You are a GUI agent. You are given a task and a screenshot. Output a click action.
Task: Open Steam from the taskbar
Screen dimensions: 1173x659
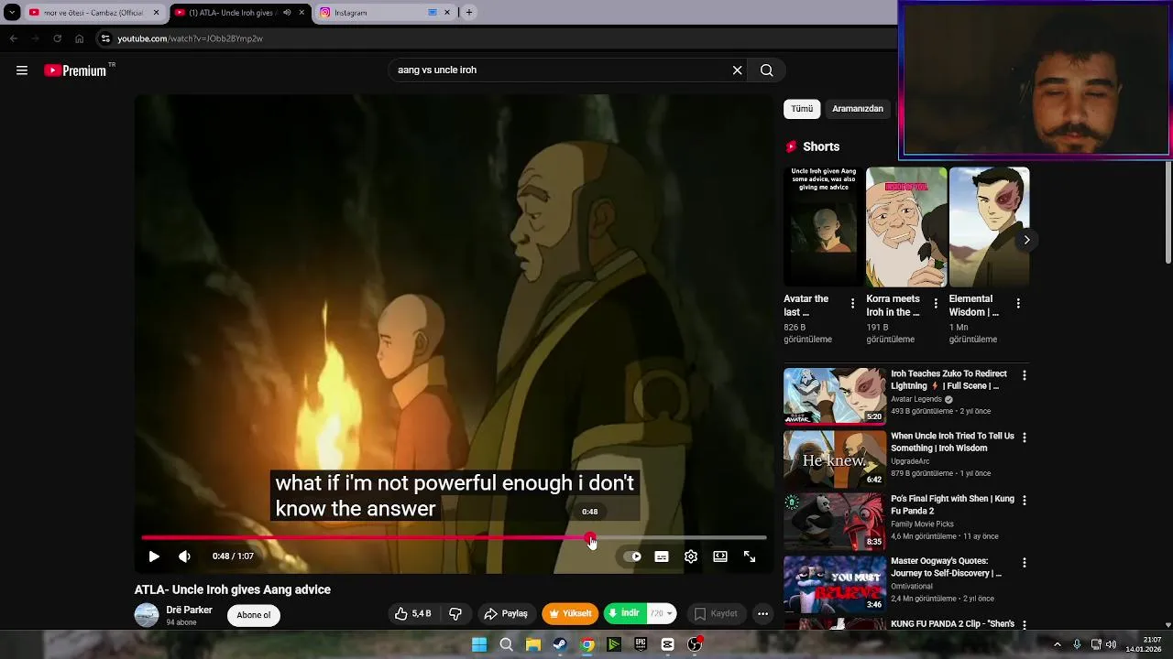[x=560, y=645]
